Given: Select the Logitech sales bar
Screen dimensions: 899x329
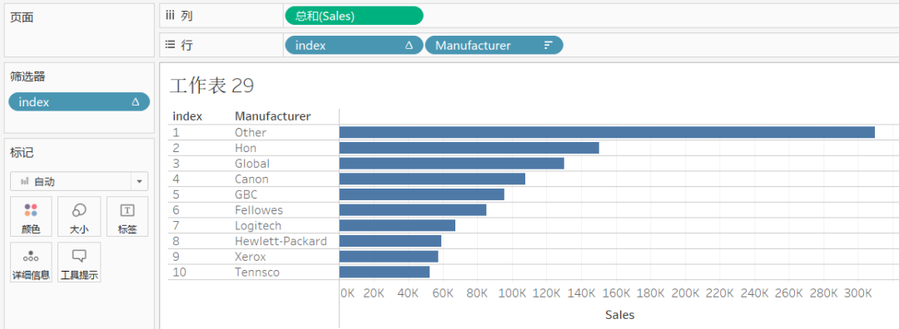Looking at the screenshot, I should pyautogui.click(x=397, y=225).
